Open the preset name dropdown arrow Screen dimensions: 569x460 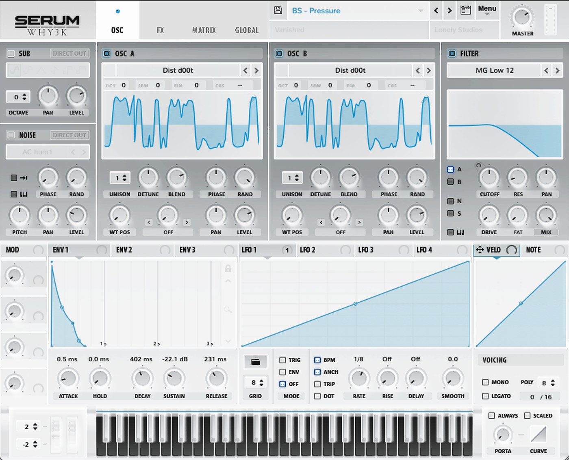(x=421, y=11)
